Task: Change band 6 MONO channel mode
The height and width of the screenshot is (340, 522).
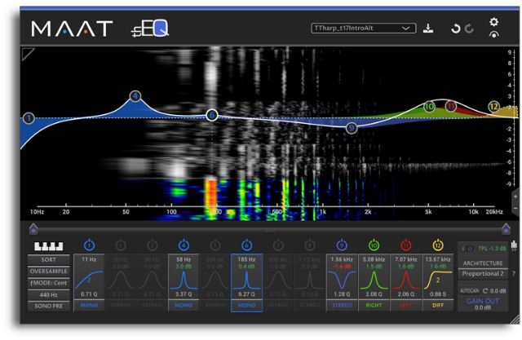Action: click(246, 305)
